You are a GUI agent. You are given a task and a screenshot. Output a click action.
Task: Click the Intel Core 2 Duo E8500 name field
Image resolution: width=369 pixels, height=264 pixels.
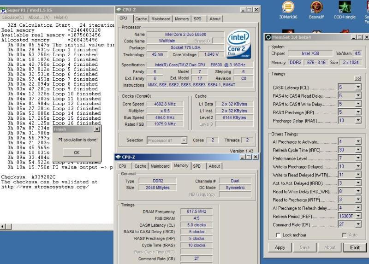coord(185,34)
